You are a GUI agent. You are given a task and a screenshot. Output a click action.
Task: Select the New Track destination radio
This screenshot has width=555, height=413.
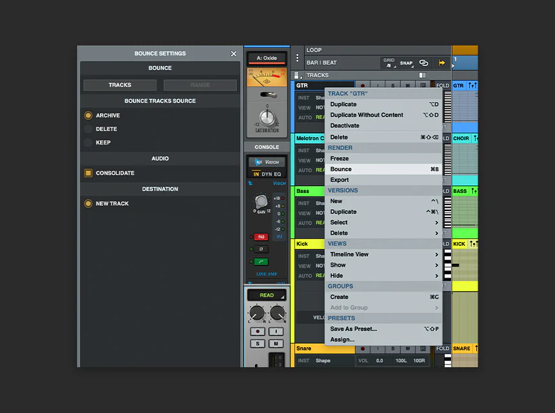[x=88, y=203]
